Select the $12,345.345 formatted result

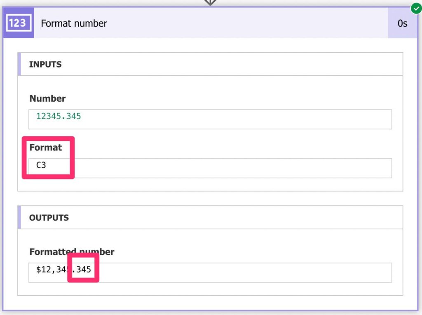point(62,271)
